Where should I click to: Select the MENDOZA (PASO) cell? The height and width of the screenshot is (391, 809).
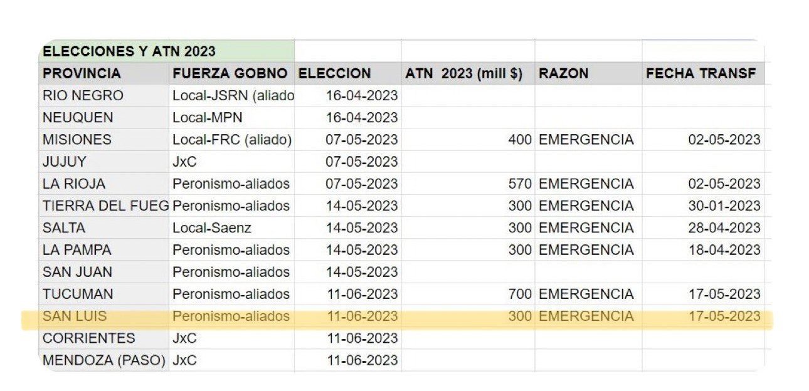click(x=103, y=360)
